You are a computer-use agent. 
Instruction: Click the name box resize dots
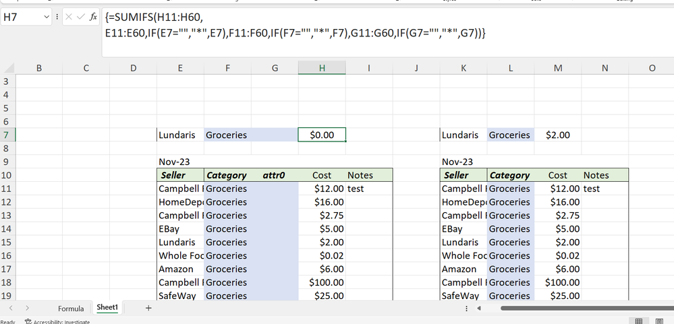(57, 17)
